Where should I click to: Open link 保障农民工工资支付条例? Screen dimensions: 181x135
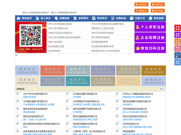coord(103,28)
